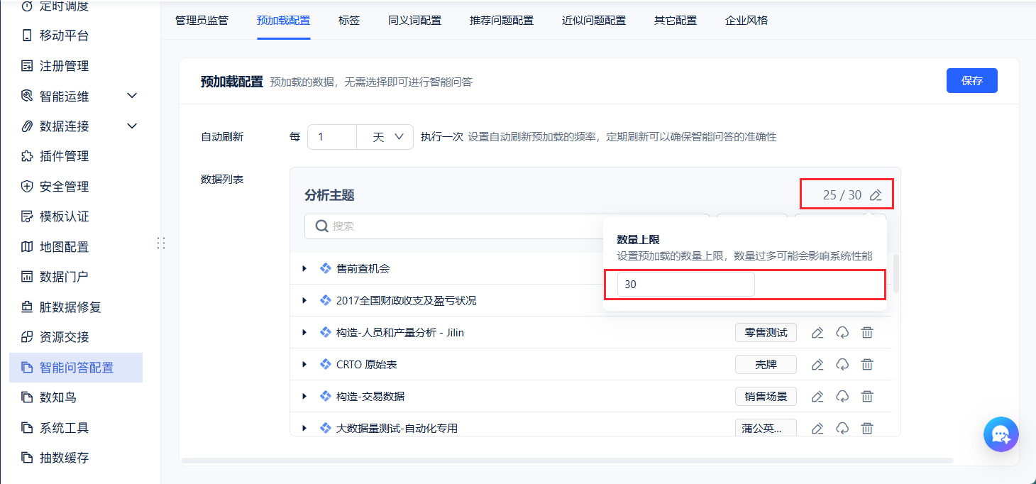Open the 推荐问题配置 tab

[501, 21]
